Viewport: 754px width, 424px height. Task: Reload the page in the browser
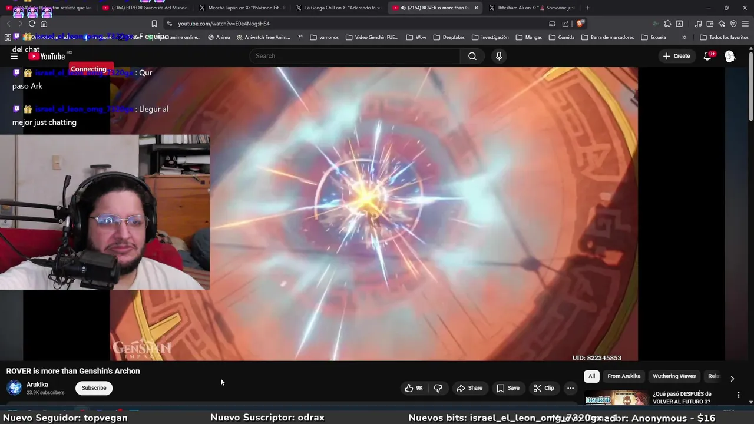pyautogui.click(x=32, y=24)
